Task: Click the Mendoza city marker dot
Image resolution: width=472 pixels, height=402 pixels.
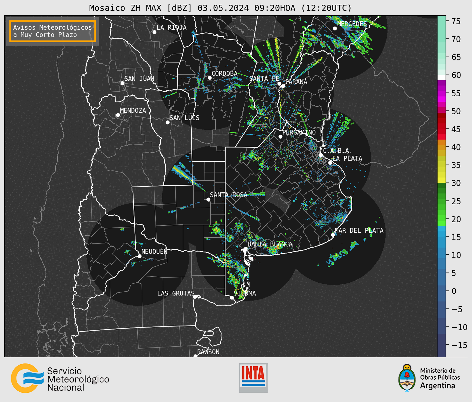Action: pos(118,115)
